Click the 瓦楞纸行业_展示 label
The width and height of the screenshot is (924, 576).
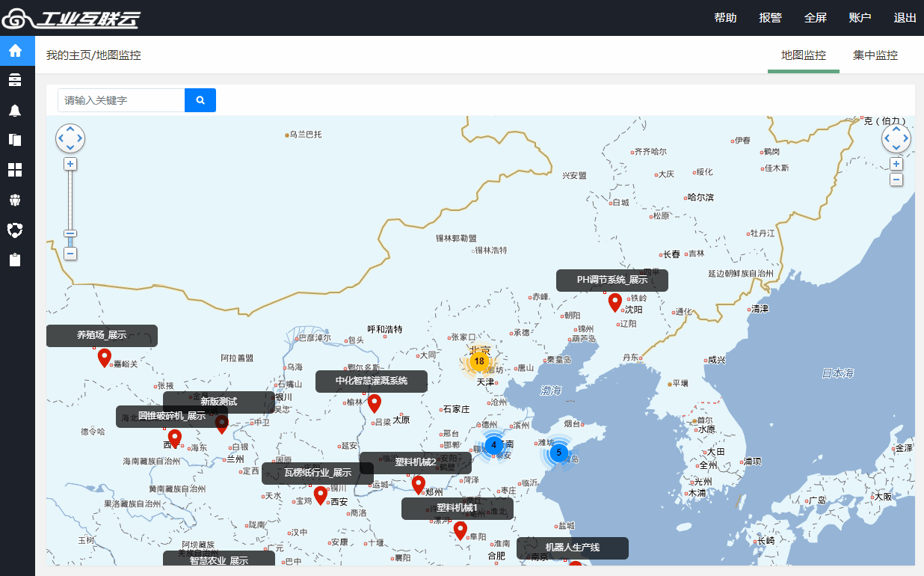point(318,473)
